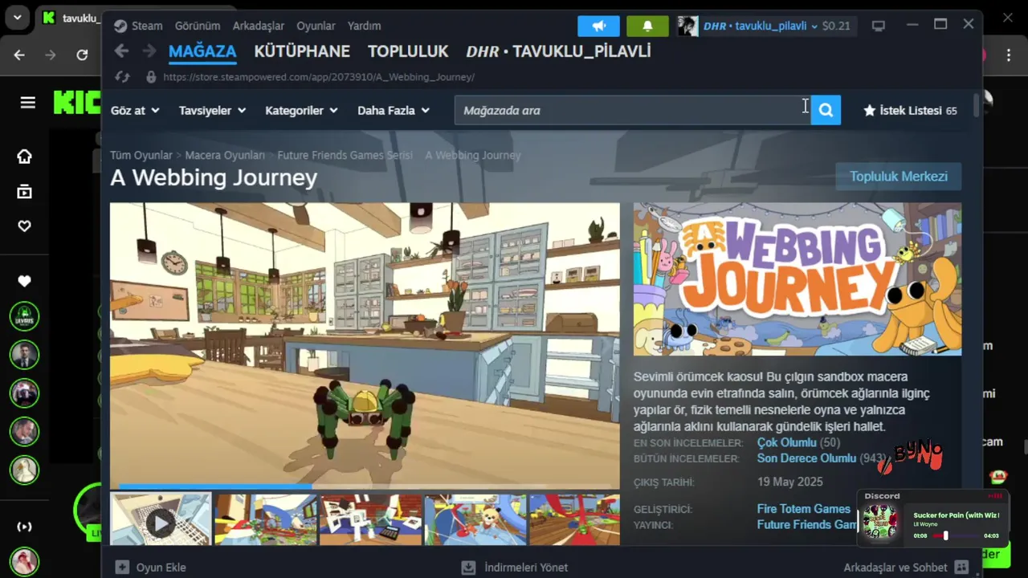Click the Future Friends Games Serisi breadcrumb
This screenshot has width=1028, height=578.
point(345,155)
